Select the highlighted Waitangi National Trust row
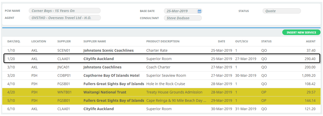 (x=162, y=92)
